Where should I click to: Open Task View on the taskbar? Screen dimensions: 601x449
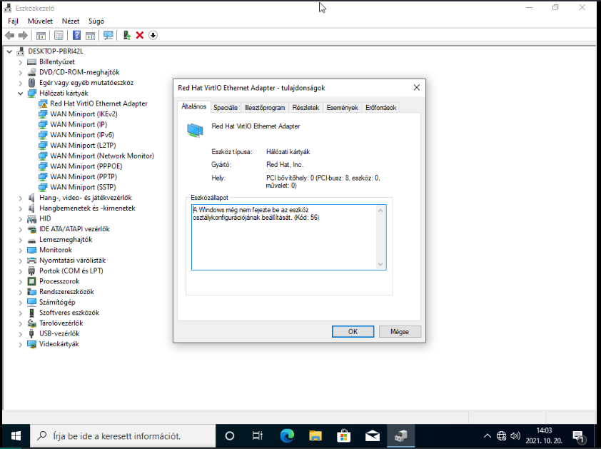(x=258, y=436)
